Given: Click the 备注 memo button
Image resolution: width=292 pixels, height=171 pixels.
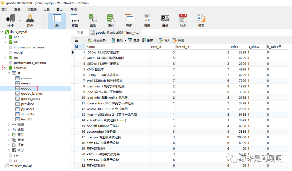Looking at the screenshot, I should point(118,40).
